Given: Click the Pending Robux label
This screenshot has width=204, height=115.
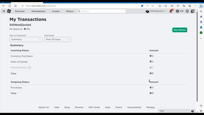Looking at the screenshot, I should point(19,67).
